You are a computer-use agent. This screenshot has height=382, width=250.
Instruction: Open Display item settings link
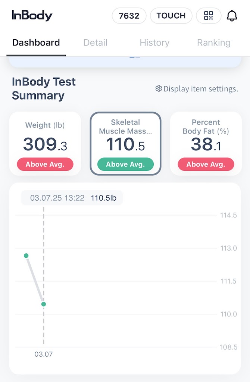tap(200, 89)
